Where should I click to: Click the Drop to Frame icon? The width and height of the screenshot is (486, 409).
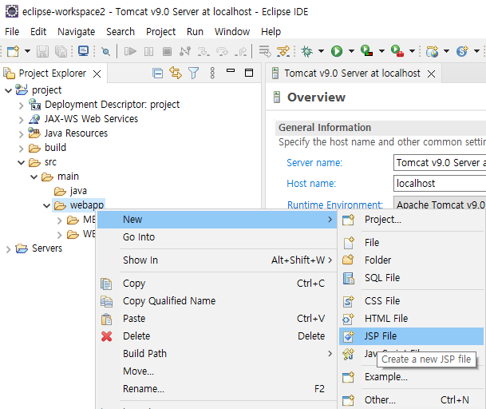tap(265, 51)
